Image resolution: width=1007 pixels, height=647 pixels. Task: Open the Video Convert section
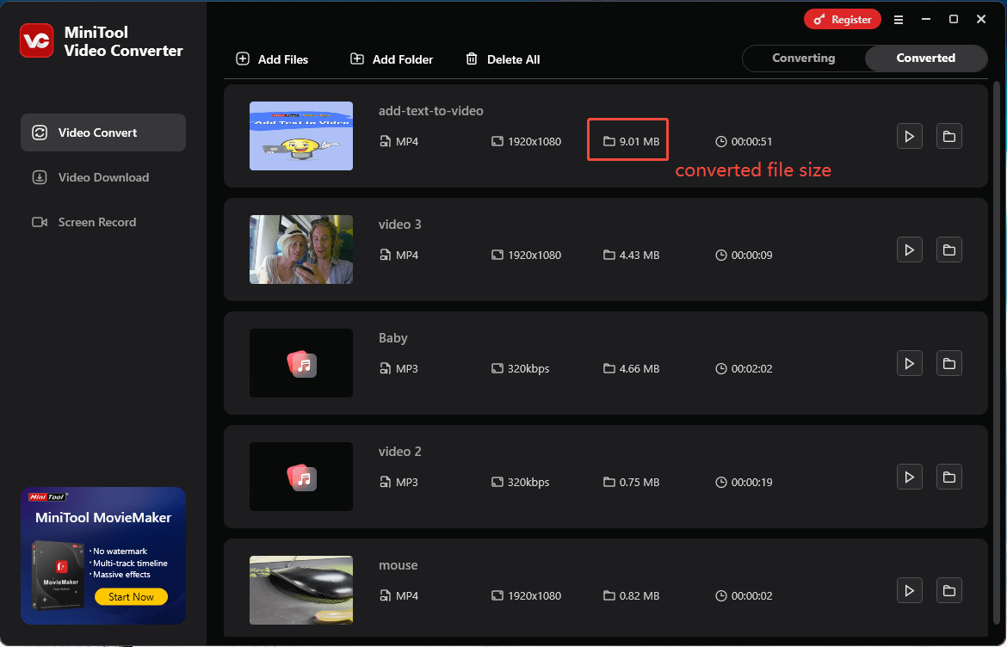point(103,132)
